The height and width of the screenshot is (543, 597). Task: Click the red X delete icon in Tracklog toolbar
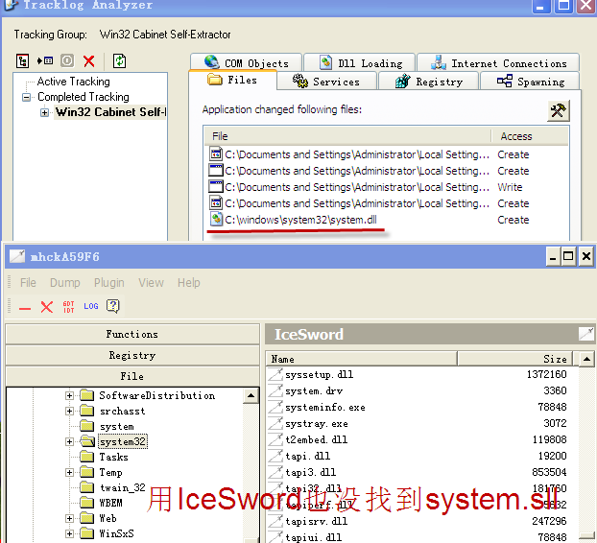(x=89, y=61)
